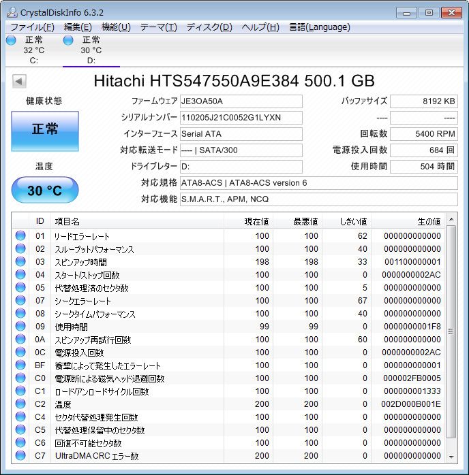Screen dimensions: 469x475
Task: Click the firmware field JE3OA50A
Action: pos(241,101)
